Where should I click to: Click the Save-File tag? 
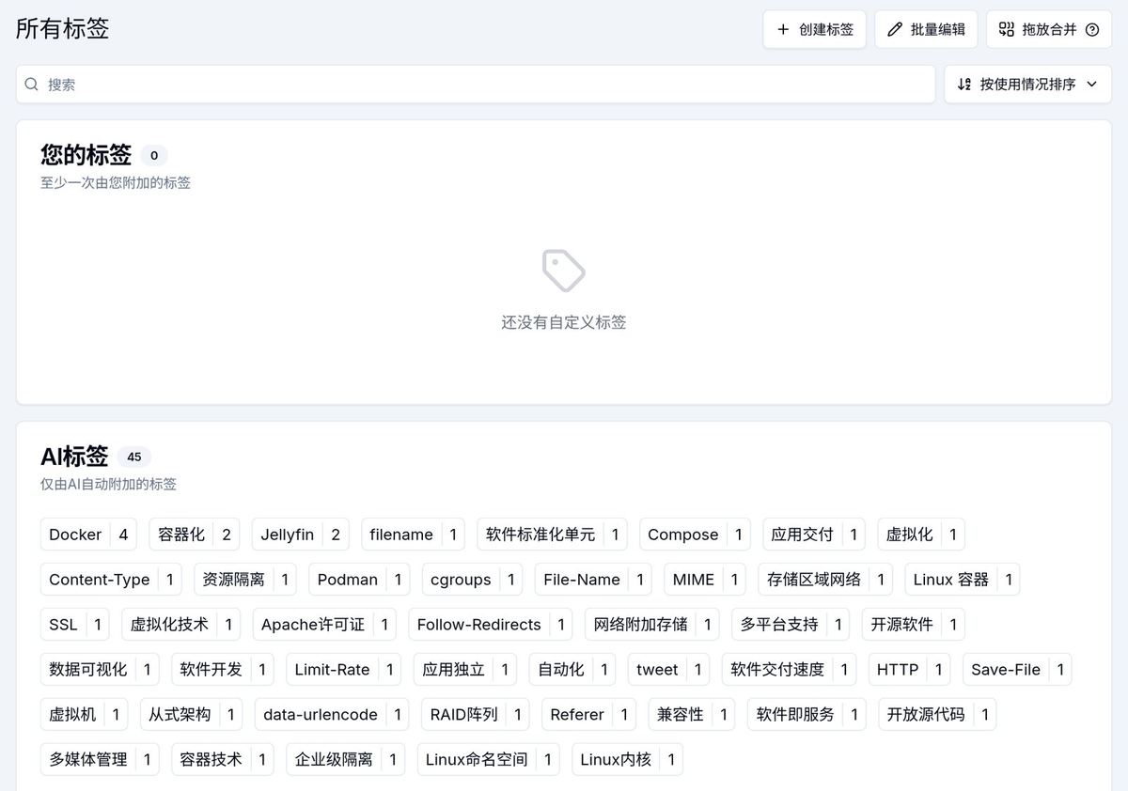1017,670
